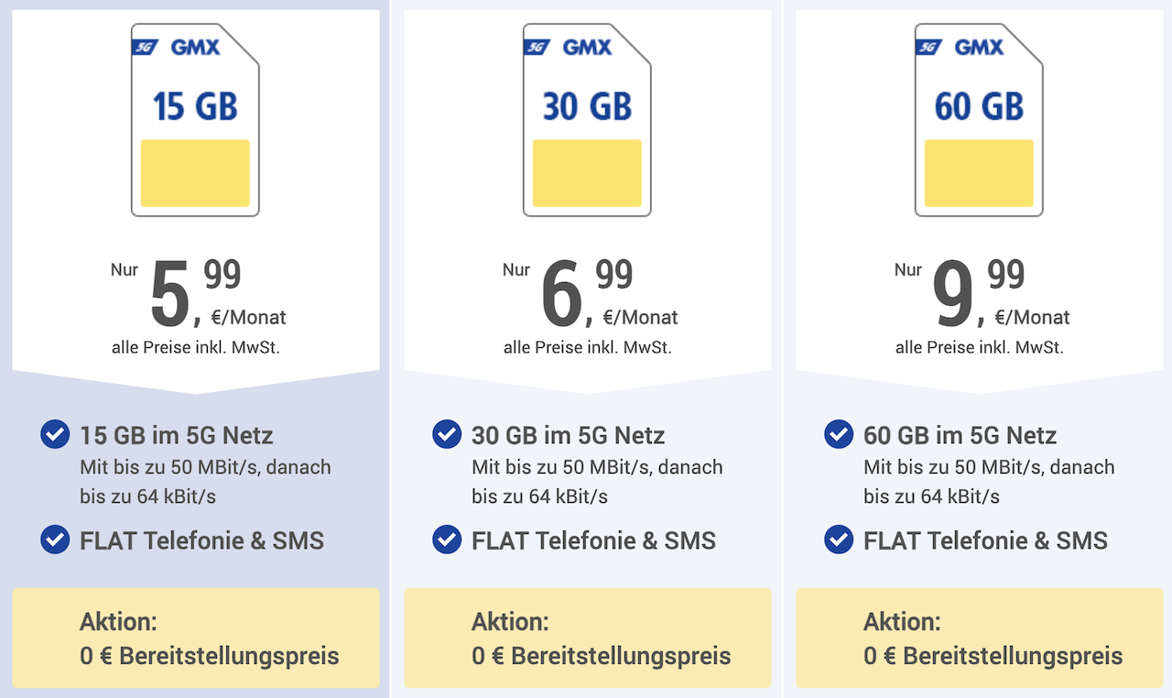Click the 15 GB SIM card image
Image resolution: width=1172 pixels, height=698 pixels.
pos(195,120)
